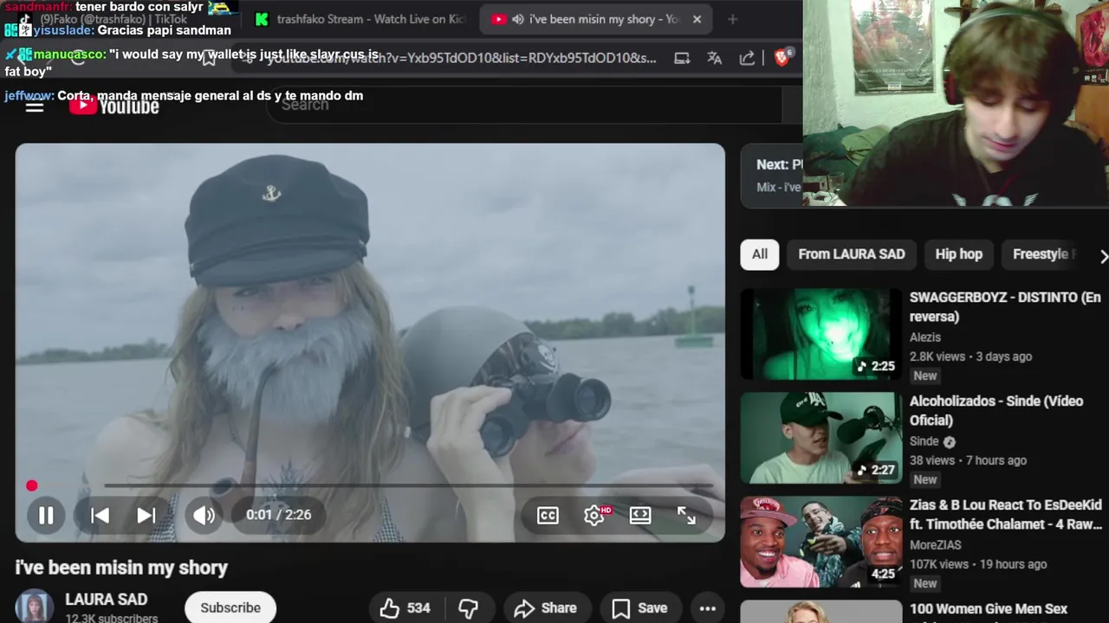
Task: Dislike the video thumbs down
Action: (x=468, y=608)
